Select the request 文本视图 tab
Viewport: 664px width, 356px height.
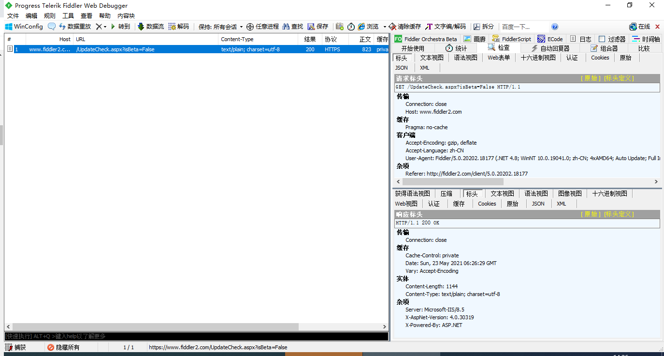tap(432, 58)
